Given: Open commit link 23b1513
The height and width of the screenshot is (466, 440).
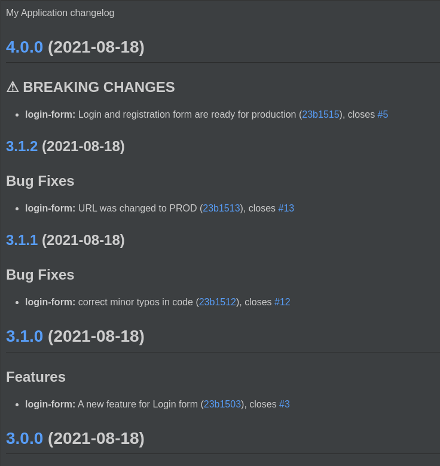Looking at the screenshot, I should 221,209.
